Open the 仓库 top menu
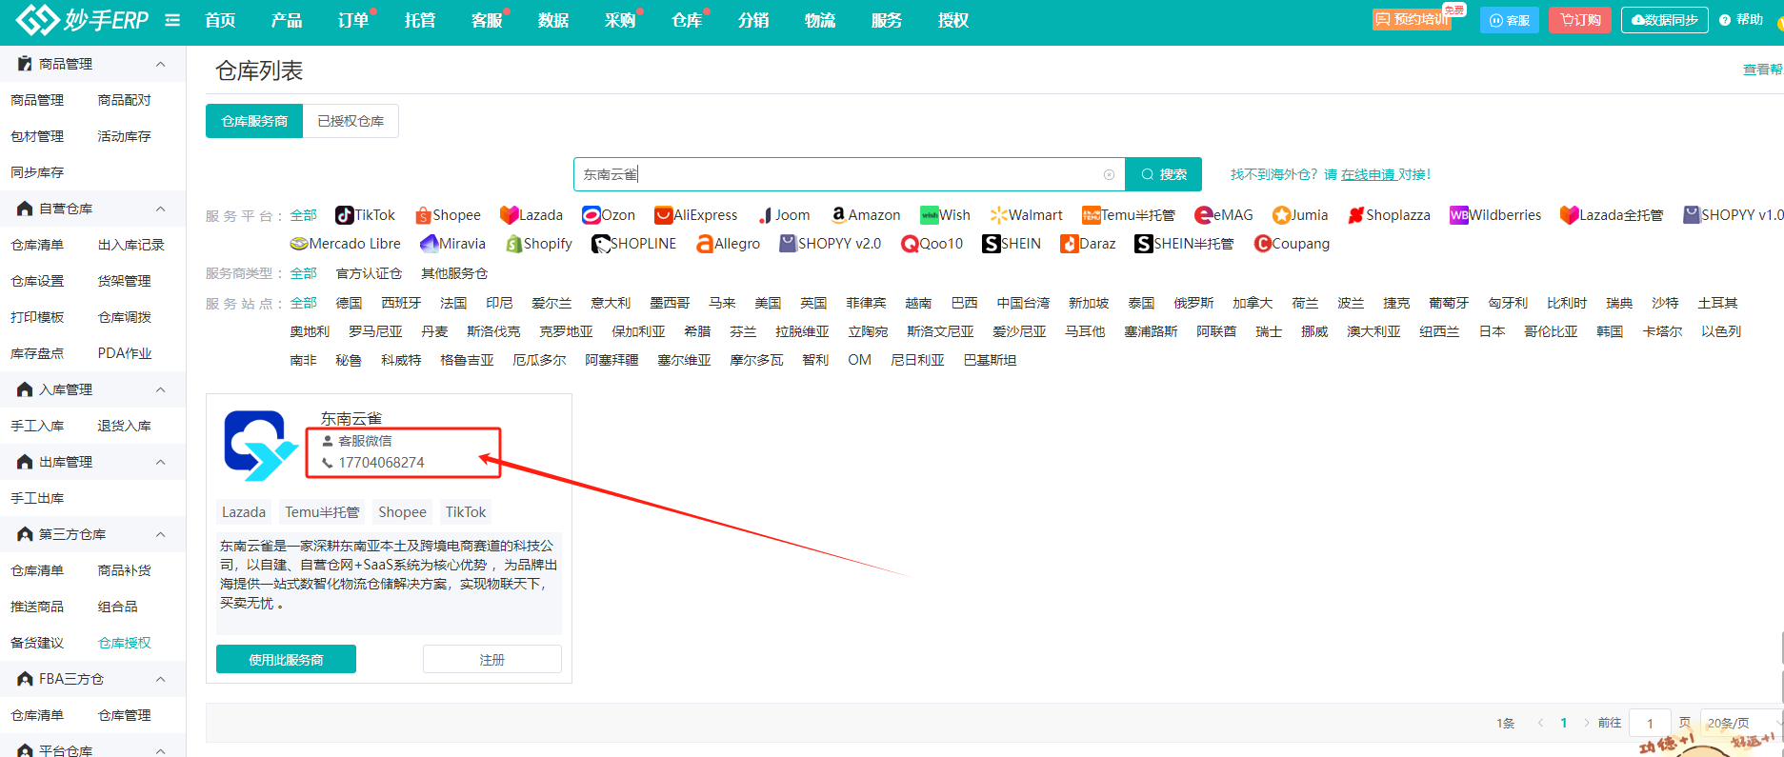This screenshot has height=757, width=1784. pyautogui.click(x=687, y=20)
